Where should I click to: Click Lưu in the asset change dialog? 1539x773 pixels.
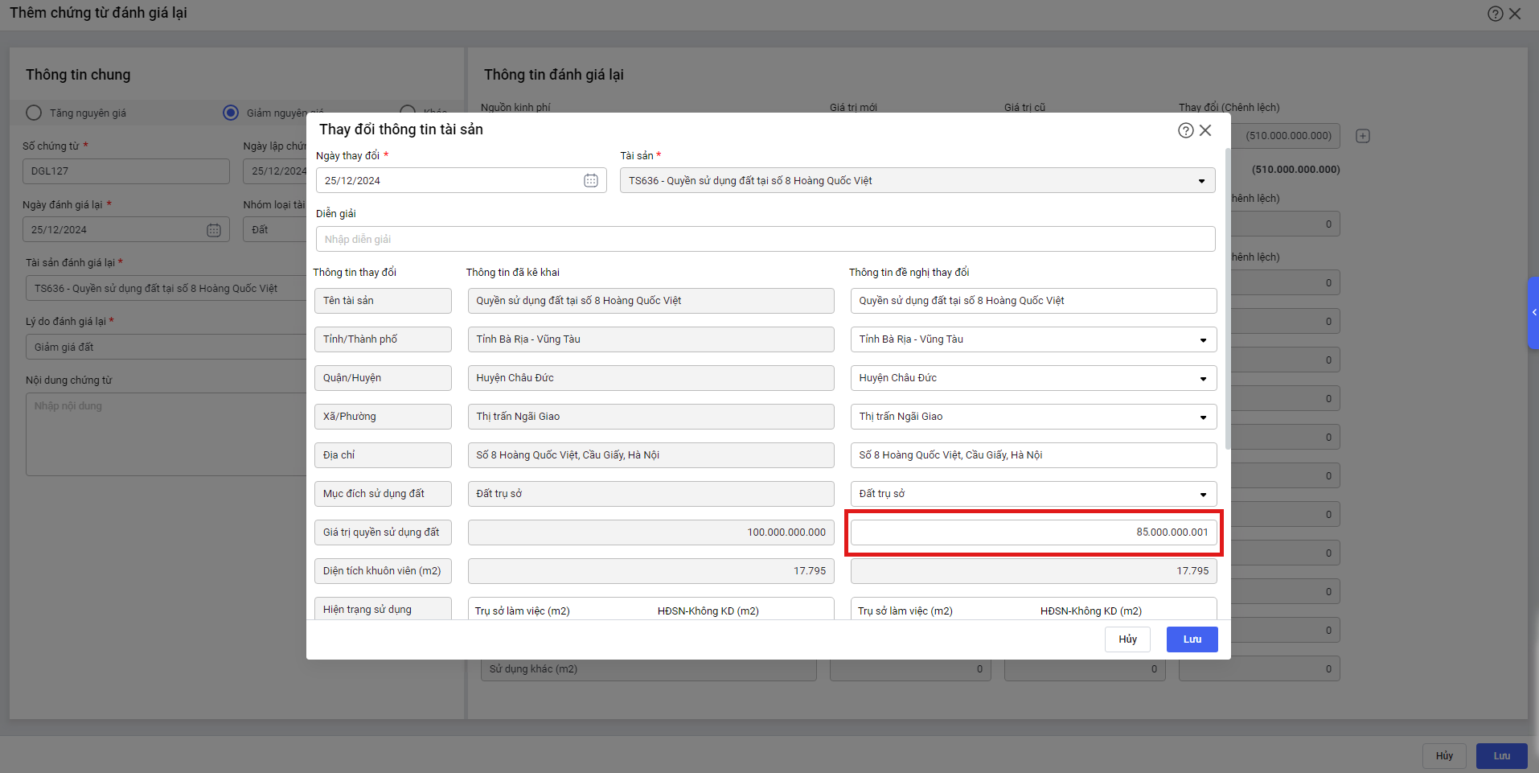[x=1192, y=639]
